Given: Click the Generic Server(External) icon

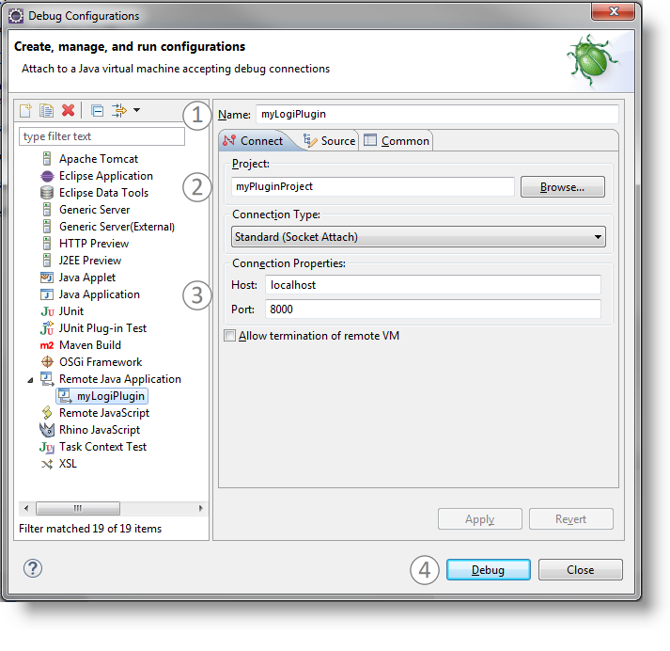Looking at the screenshot, I should point(47,227).
